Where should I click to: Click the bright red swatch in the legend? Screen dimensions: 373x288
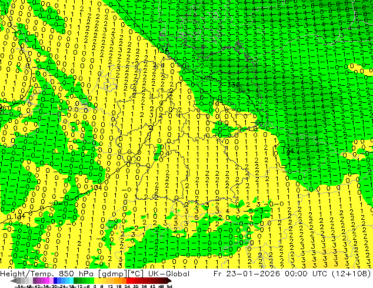[x=128, y=281]
